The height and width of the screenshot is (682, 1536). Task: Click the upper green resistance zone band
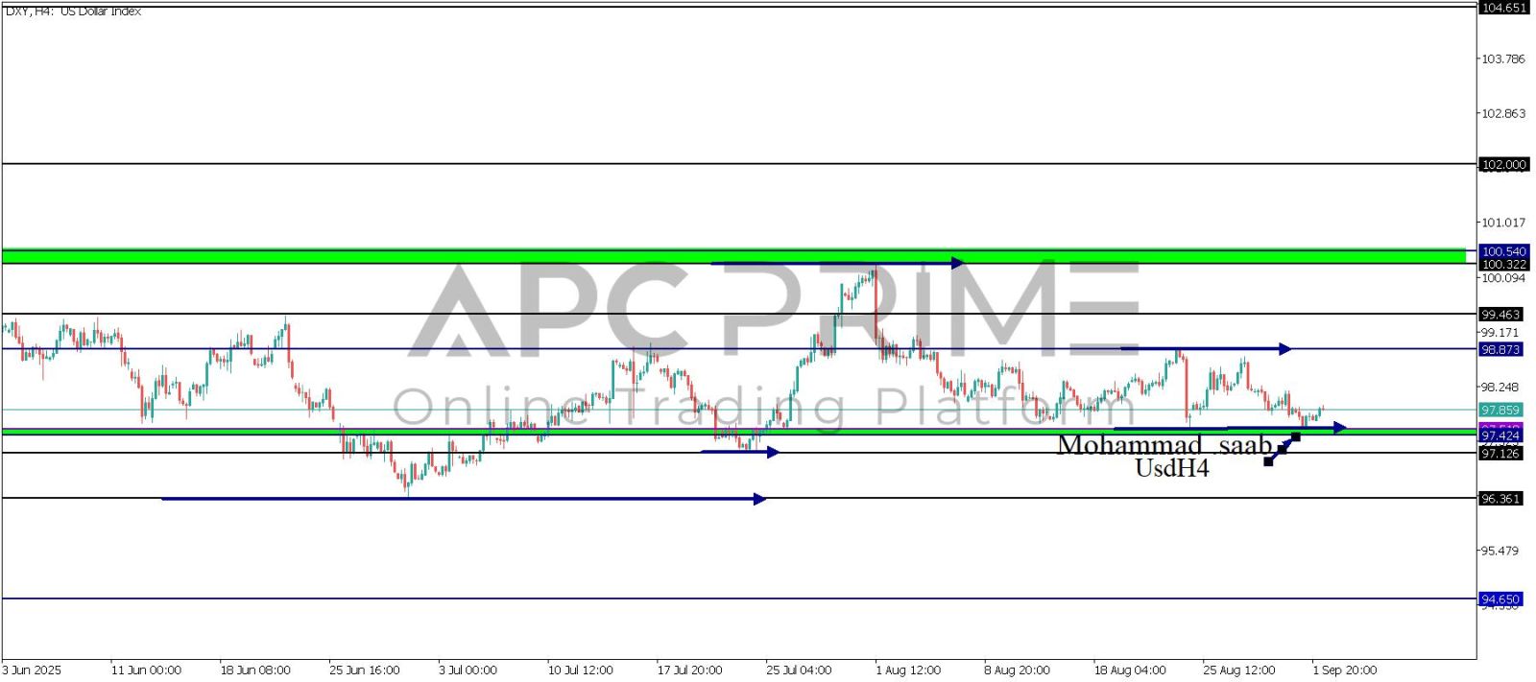point(730,256)
